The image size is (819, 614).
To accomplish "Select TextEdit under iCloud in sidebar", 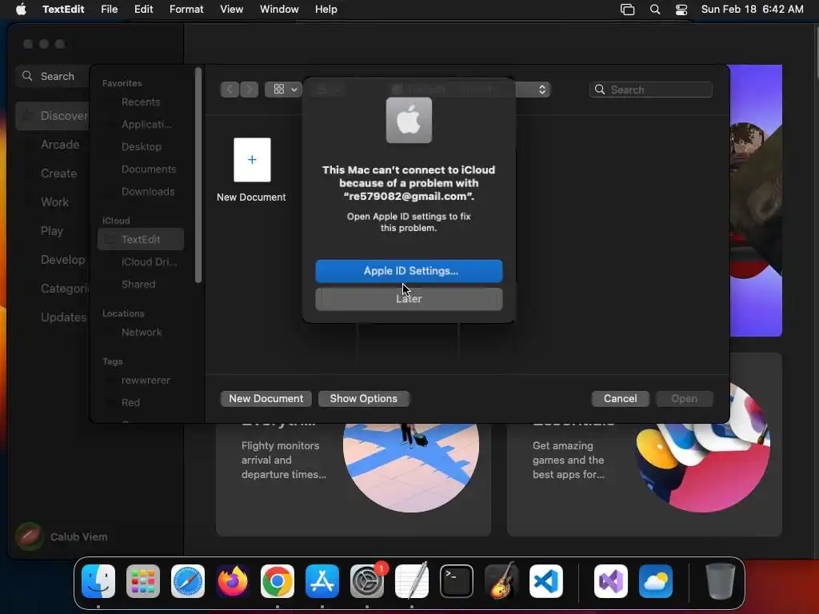I will tap(141, 239).
